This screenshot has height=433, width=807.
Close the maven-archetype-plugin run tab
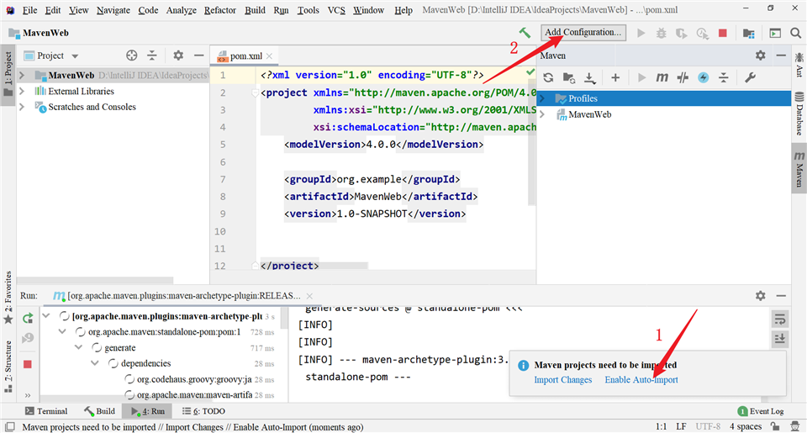309,296
